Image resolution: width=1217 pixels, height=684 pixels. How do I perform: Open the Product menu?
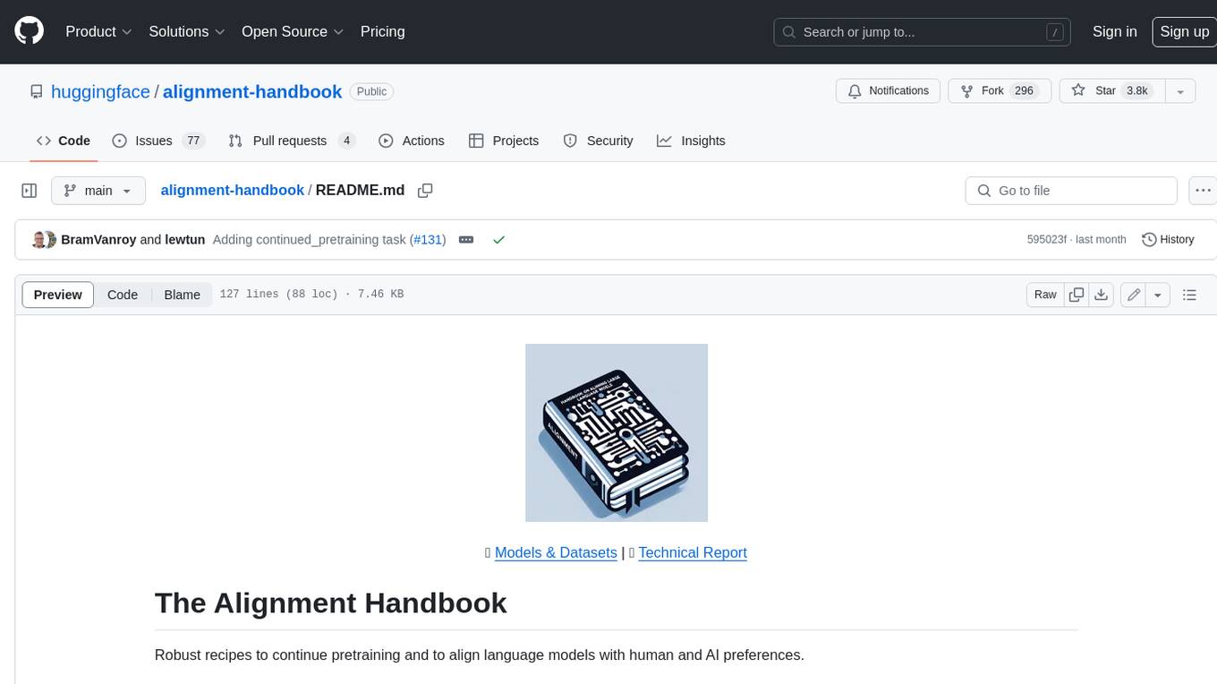tap(98, 31)
